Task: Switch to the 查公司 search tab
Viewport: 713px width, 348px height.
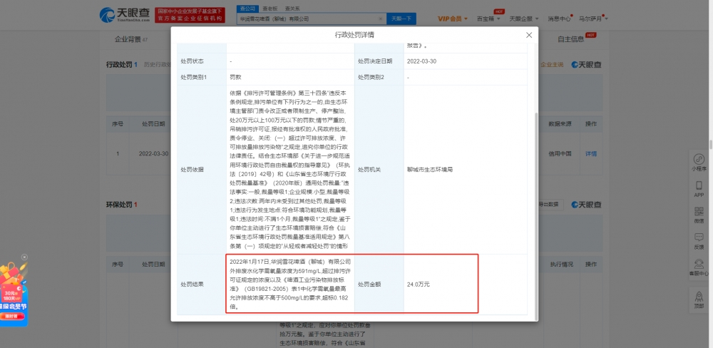Action: tap(248, 9)
